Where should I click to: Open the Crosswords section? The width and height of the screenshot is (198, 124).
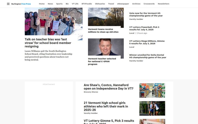[x=149, y=4]
